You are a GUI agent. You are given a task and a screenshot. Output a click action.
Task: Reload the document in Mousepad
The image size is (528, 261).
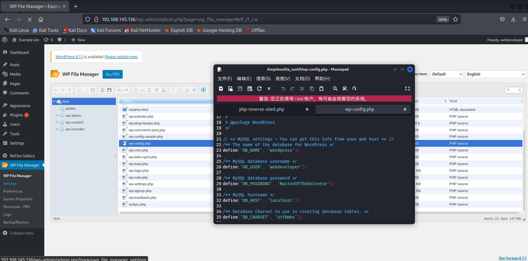pos(259,89)
